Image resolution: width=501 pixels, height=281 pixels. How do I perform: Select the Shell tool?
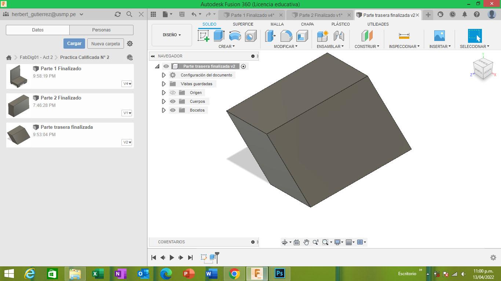(302, 36)
